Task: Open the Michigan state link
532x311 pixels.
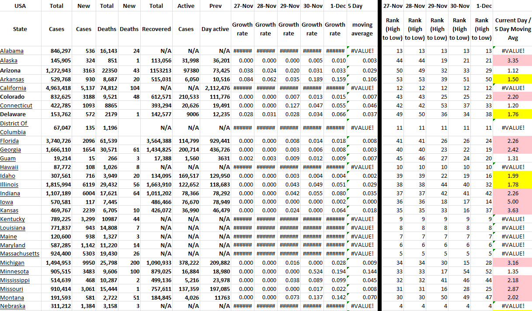Action: 12,263
